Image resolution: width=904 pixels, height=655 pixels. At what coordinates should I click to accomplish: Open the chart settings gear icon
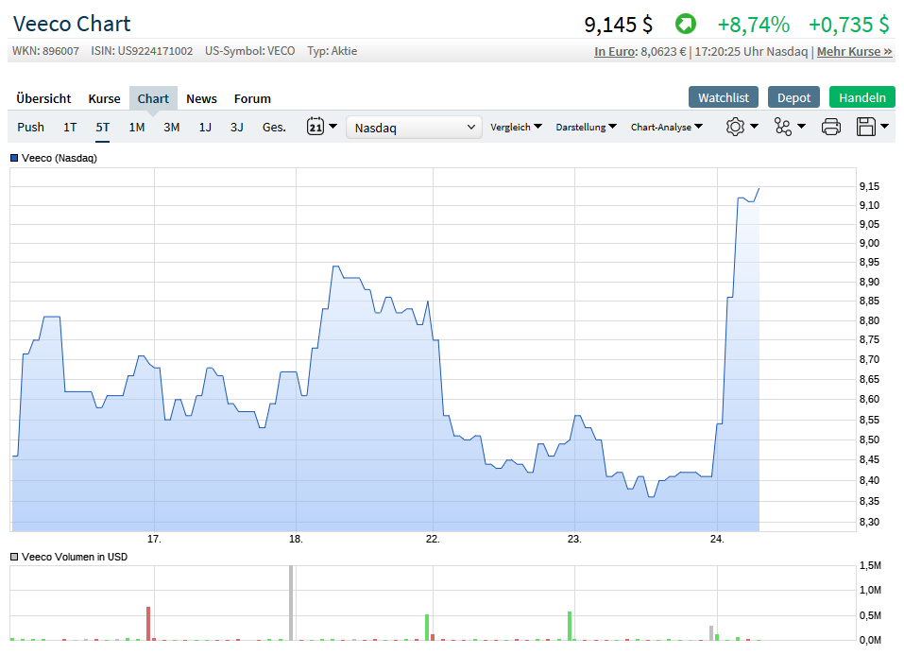(x=735, y=127)
